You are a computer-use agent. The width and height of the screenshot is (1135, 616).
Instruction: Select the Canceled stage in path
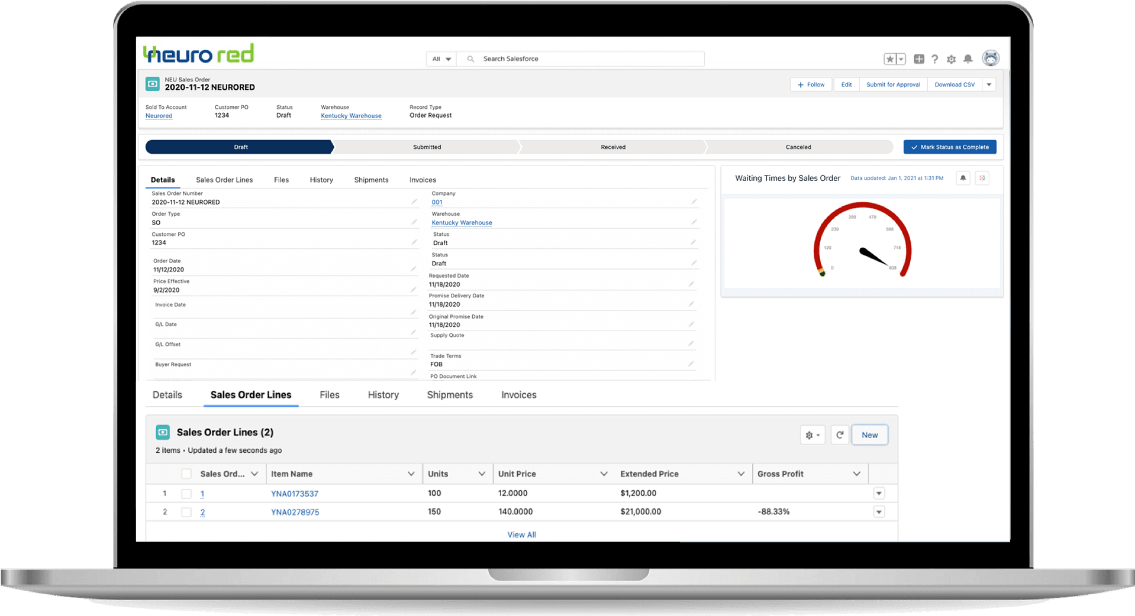(x=798, y=147)
